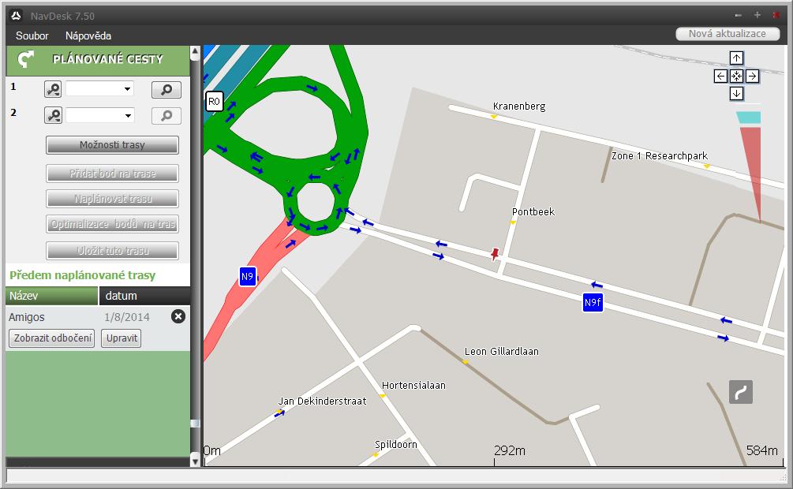This screenshot has width=793, height=489.
Task: Click the Naplánovat trasu button
Action: (112, 199)
